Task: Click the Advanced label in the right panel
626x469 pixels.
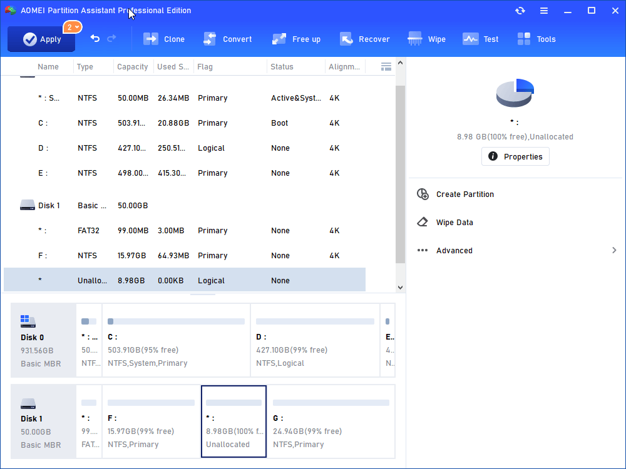Action: pyautogui.click(x=454, y=251)
